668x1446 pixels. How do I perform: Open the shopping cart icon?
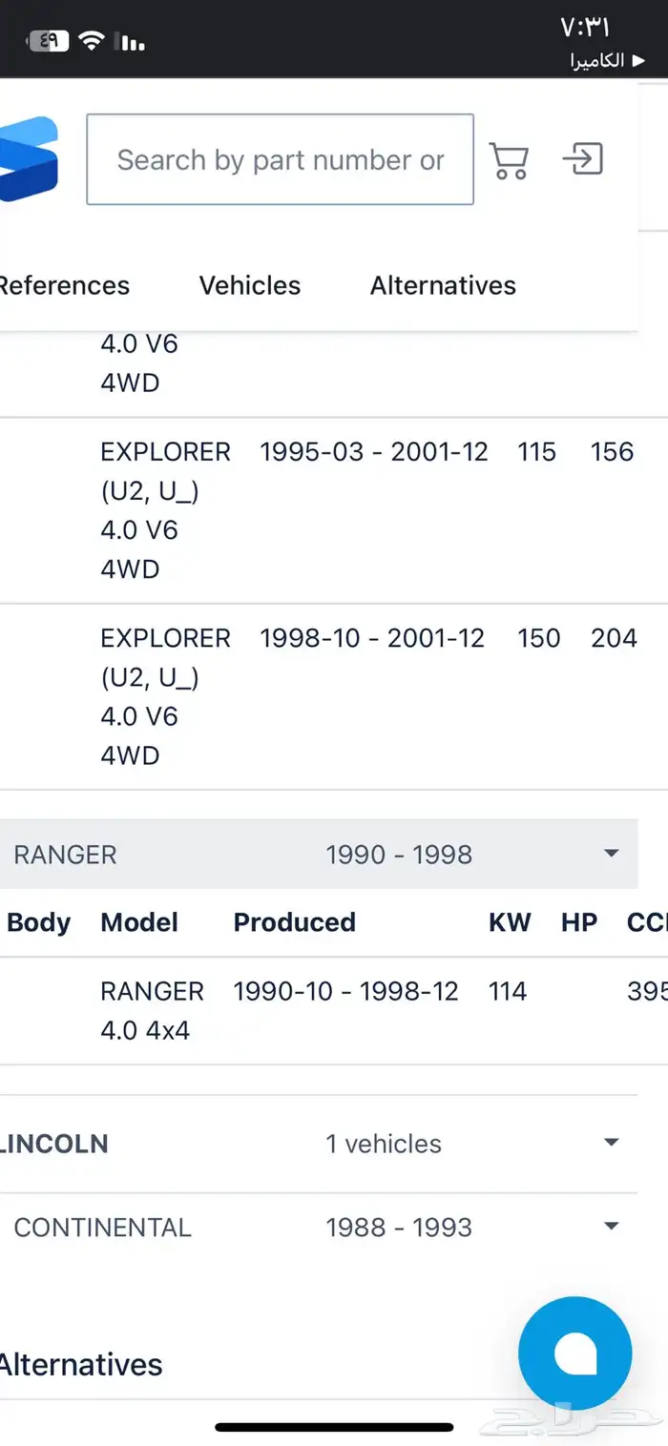coord(509,160)
